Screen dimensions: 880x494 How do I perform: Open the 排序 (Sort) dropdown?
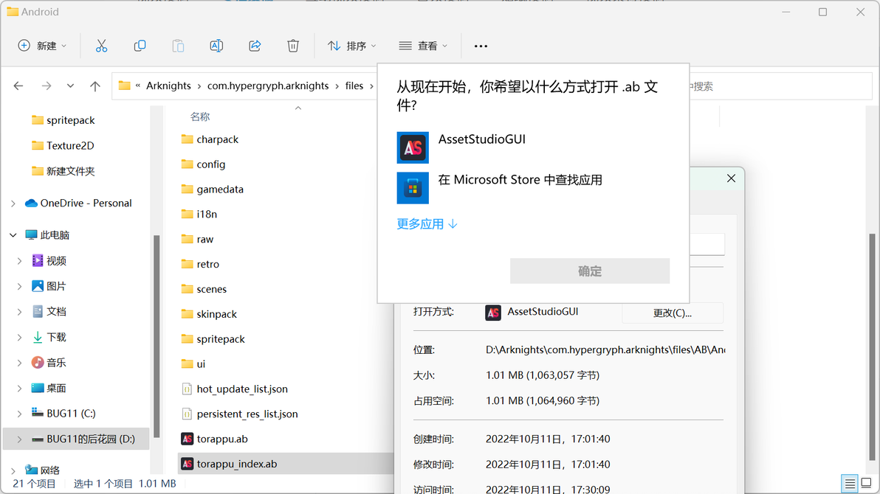coord(352,46)
